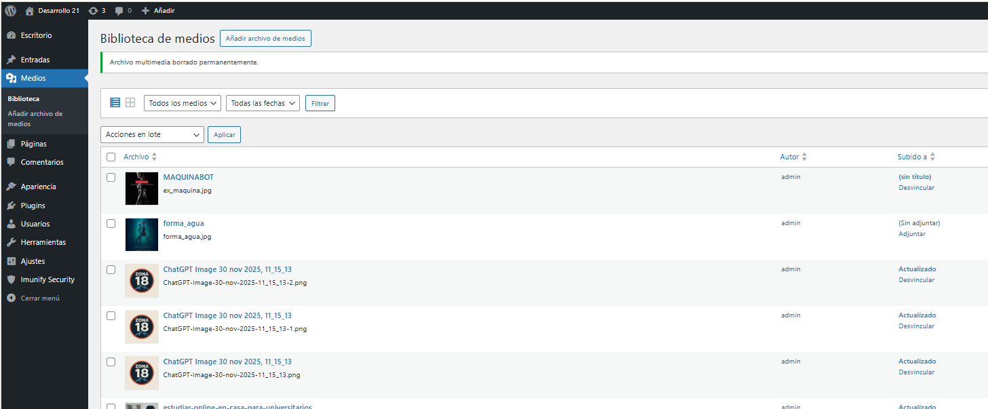Click the WordPress logo in admin bar
This screenshot has height=409, width=988.
click(x=11, y=11)
